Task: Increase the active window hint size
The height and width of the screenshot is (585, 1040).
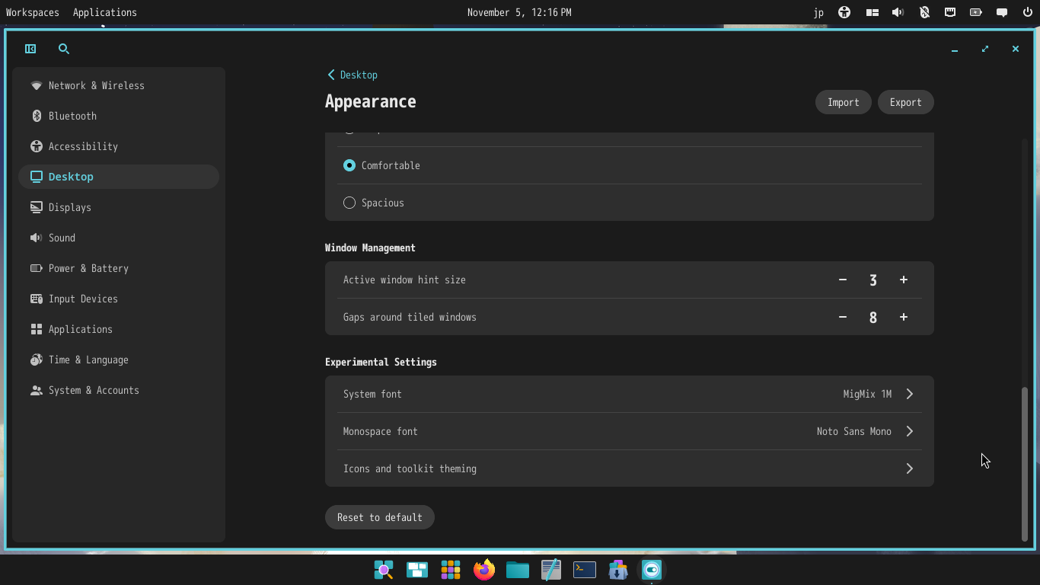Action: pos(904,280)
